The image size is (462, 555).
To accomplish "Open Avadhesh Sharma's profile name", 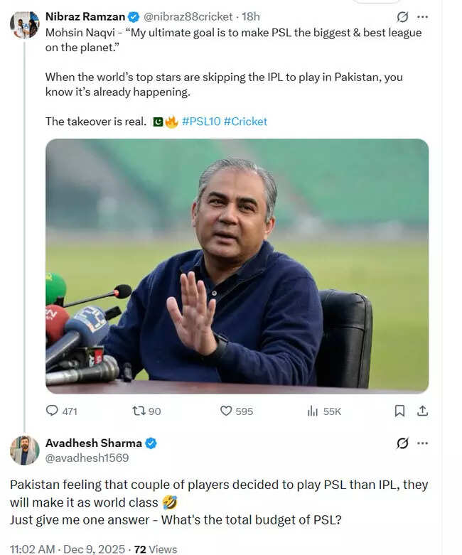I will pyautogui.click(x=93, y=443).
